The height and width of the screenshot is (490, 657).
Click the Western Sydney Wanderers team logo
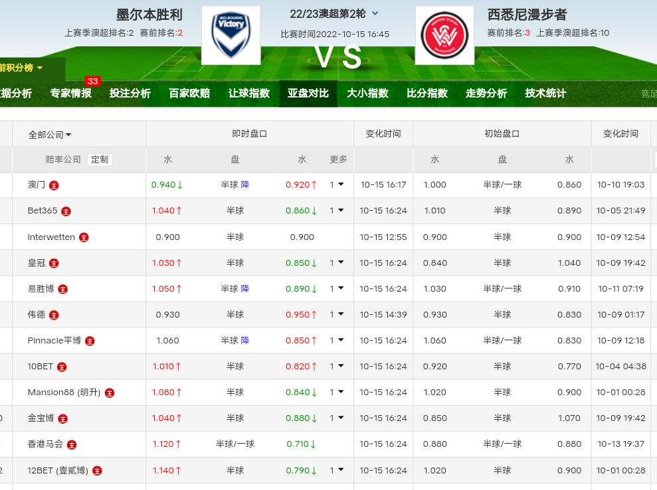pyautogui.click(x=444, y=35)
